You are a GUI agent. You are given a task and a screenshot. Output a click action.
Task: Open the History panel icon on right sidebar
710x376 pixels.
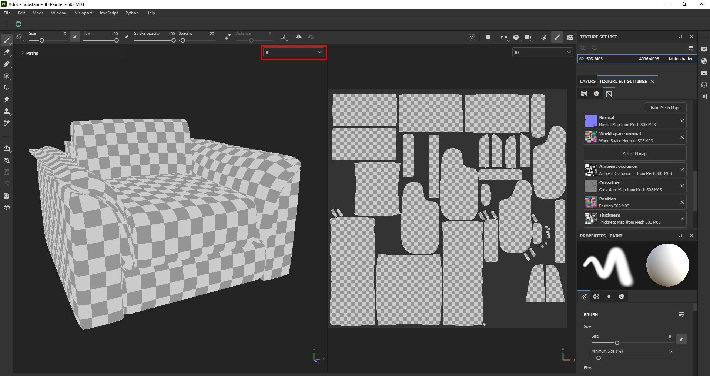(x=704, y=85)
